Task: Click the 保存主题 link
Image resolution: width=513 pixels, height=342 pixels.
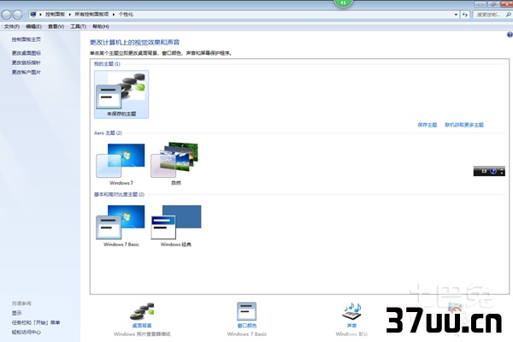Action: point(427,125)
